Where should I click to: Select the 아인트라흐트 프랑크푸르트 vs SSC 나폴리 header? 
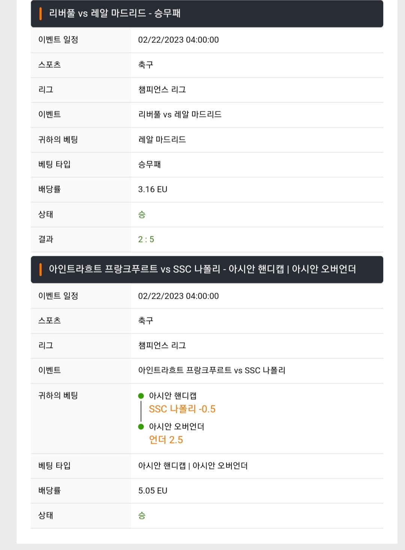click(207, 269)
